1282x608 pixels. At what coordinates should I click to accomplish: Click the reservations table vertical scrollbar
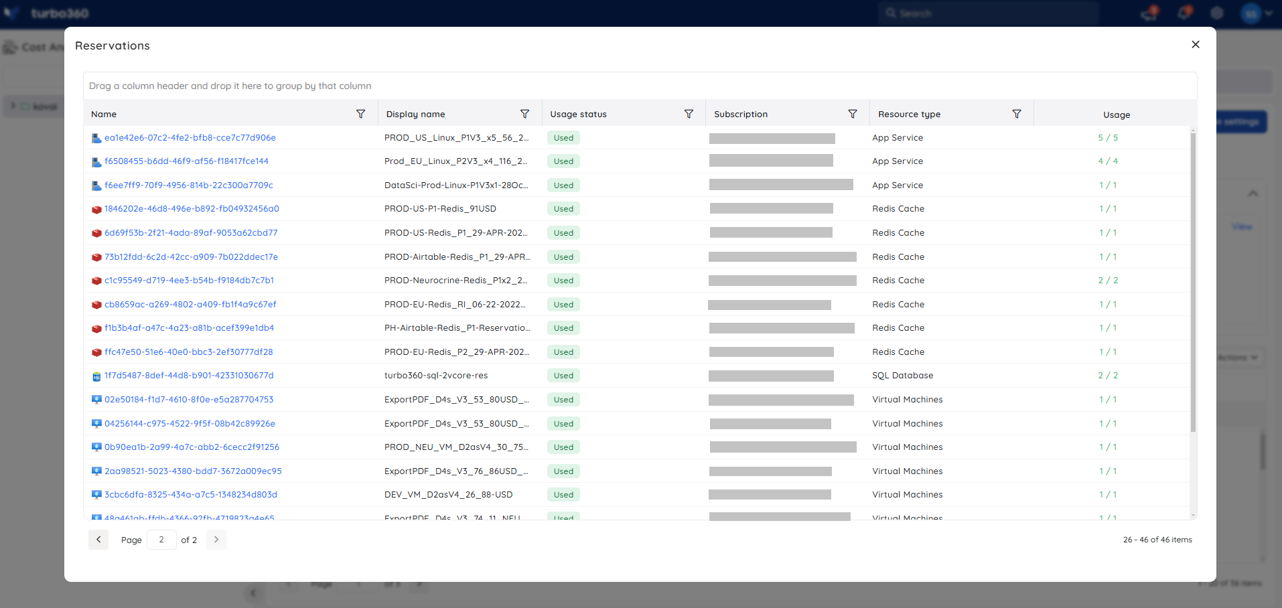tap(1193, 281)
